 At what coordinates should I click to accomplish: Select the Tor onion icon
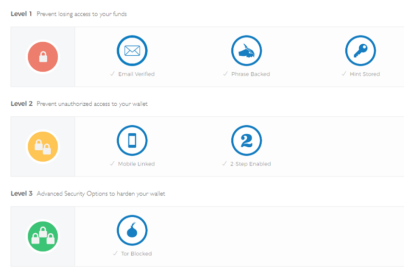(132, 230)
